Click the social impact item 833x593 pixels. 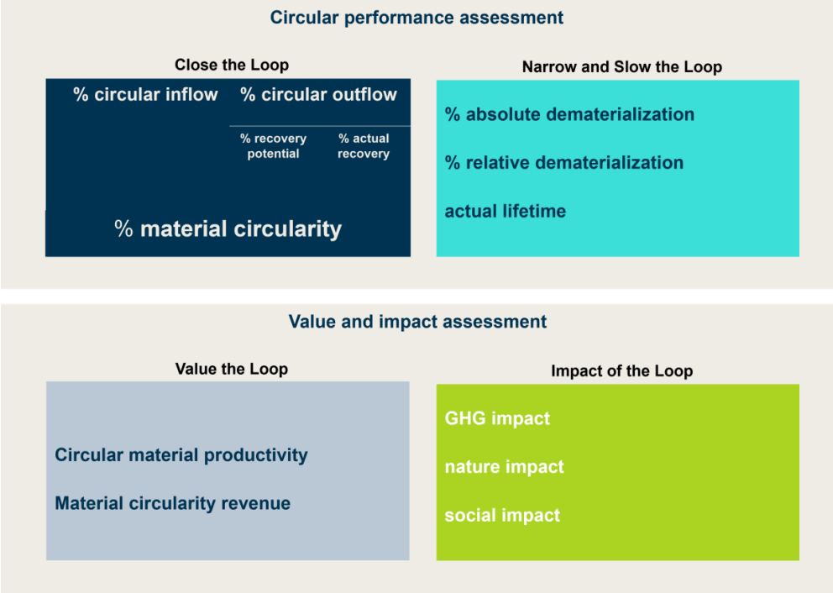click(502, 516)
